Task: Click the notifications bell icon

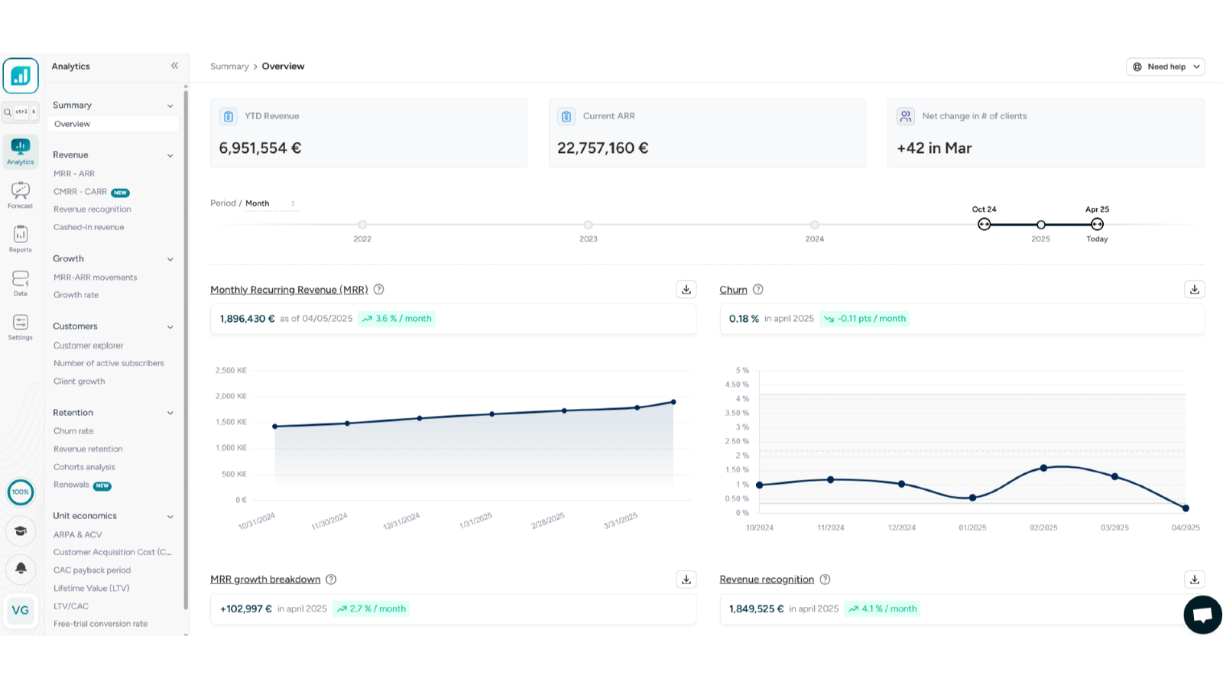Action: 21,568
